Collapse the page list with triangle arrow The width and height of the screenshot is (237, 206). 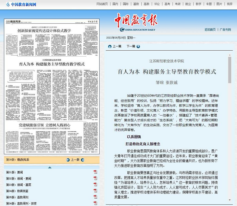(x=50, y=168)
